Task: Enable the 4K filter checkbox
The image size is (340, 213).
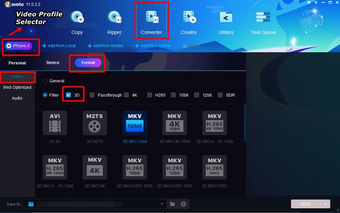Action: pos(126,95)
